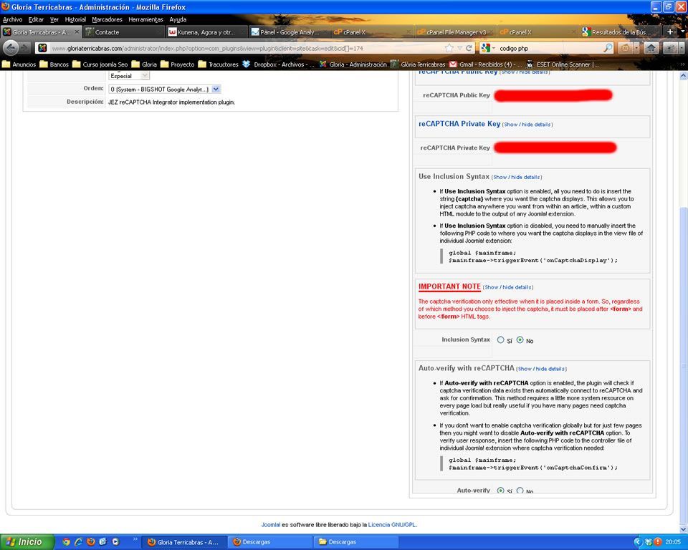688x550 pixels.
Task: Open the Marcadores menu
Action: (x=107, y=19)
